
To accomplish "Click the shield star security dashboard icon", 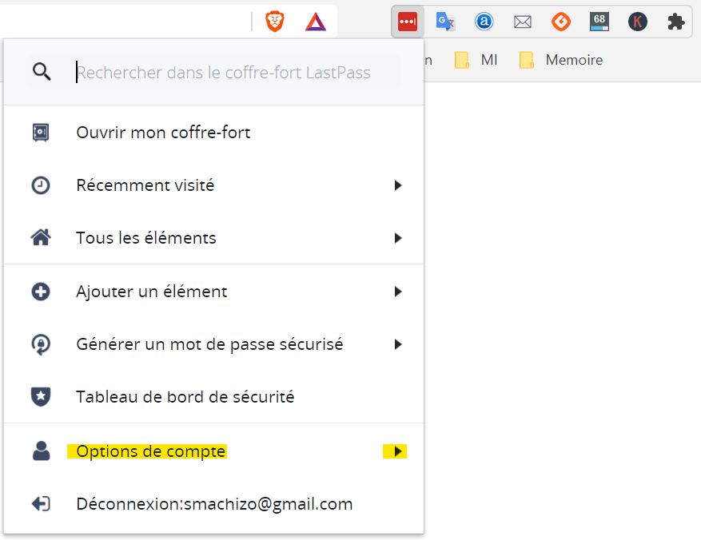I will click(x=41, y=397).
